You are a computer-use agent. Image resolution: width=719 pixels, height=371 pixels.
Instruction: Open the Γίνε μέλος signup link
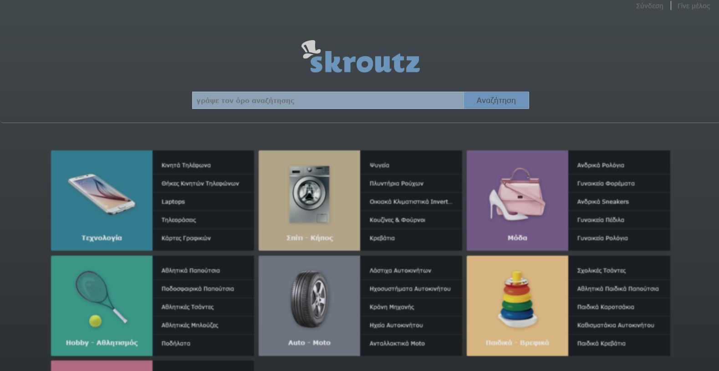coord(694,6)
